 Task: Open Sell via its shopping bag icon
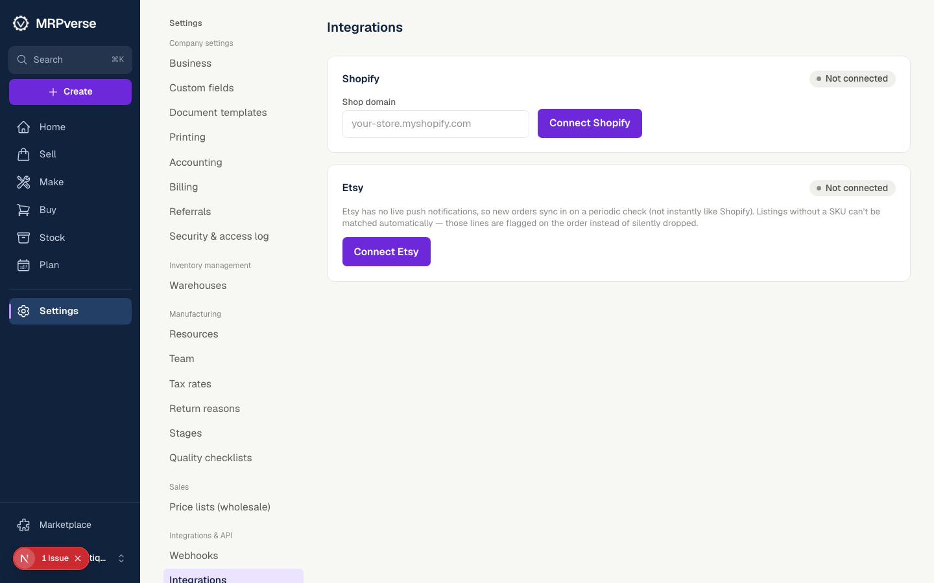(x=23, y=154)
